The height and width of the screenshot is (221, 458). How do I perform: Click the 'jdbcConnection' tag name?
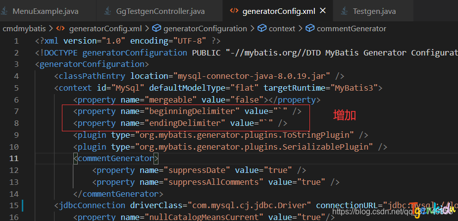(x=92, y=206)
